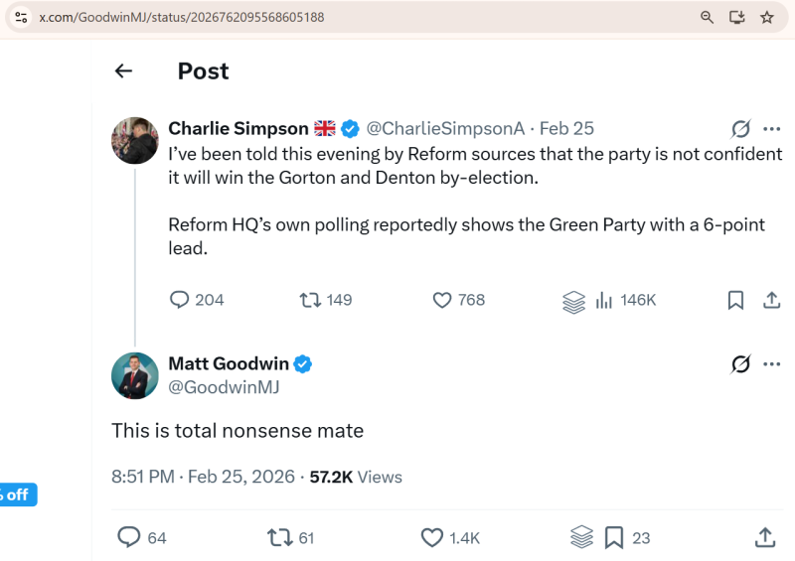Like Charlie Simpson's post
795x561 pixels.
(x=443, y=300)
